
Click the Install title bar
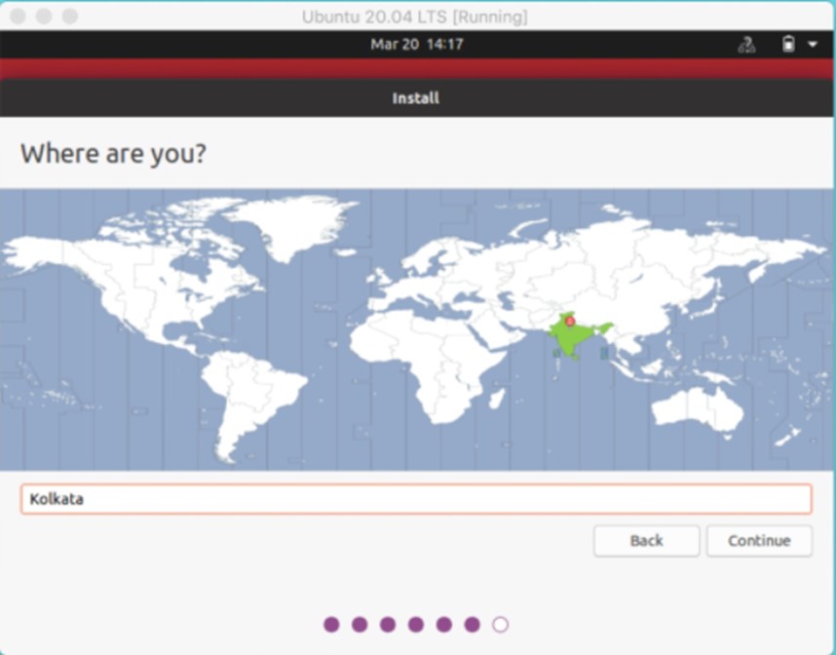pos(416,98)
